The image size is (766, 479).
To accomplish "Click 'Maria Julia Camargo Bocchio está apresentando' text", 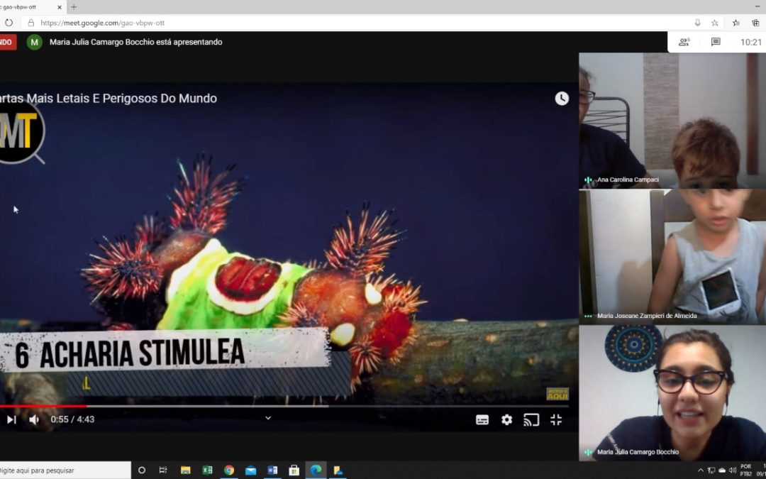I will click(x=135, y=42).
